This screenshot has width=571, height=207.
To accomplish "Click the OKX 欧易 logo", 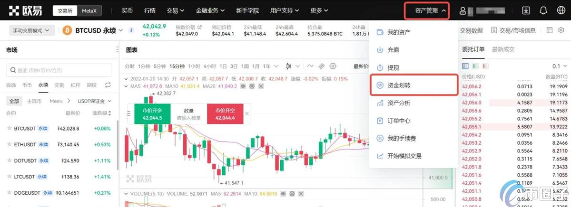I will point(26,10).
